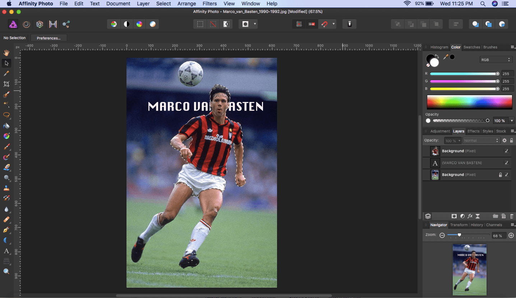516x298 pixels.
Task: Select the Crop tool
Action: pyautogui.click(x=6, y=84)
